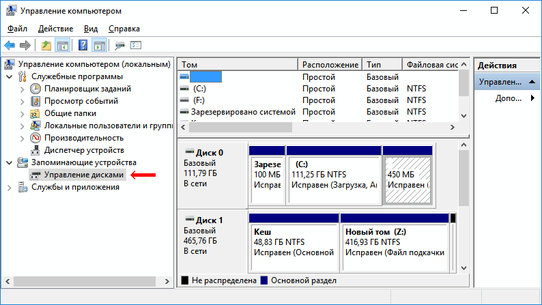Select the Зарезервировано системой volume row
The image size is (542, 305).
[x=317, y=112]
